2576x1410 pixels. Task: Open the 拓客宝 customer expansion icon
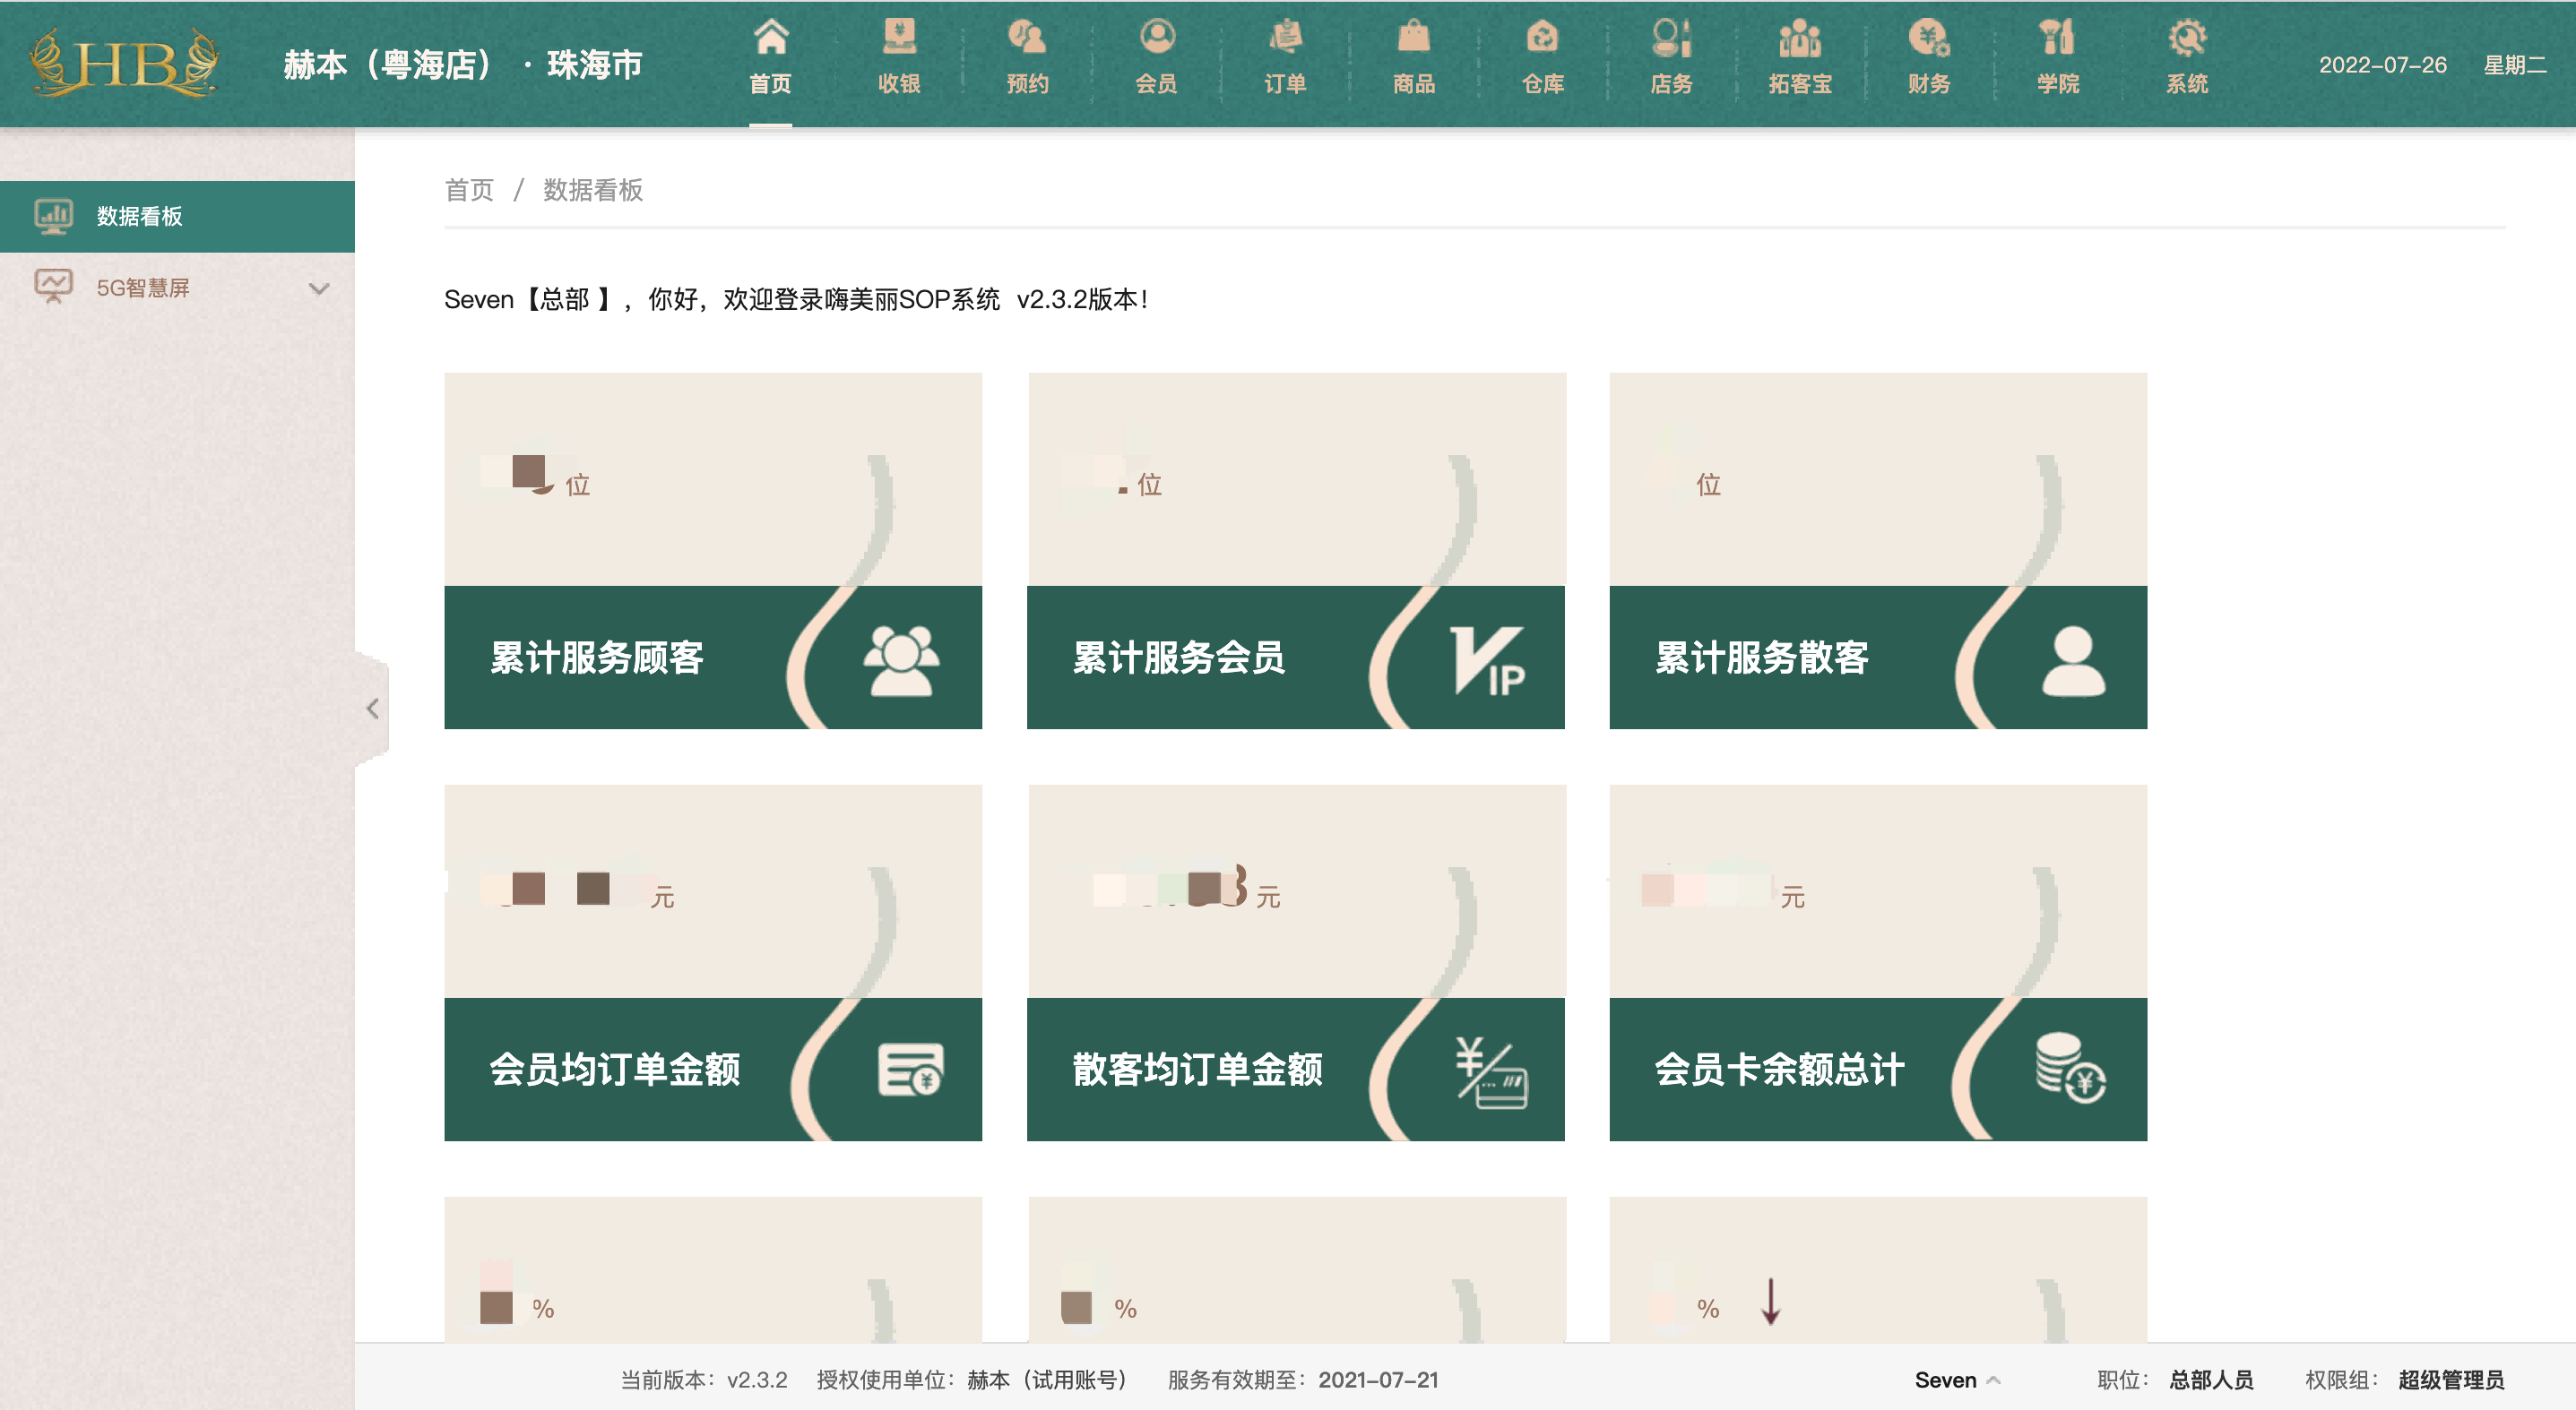(1800, 37)
